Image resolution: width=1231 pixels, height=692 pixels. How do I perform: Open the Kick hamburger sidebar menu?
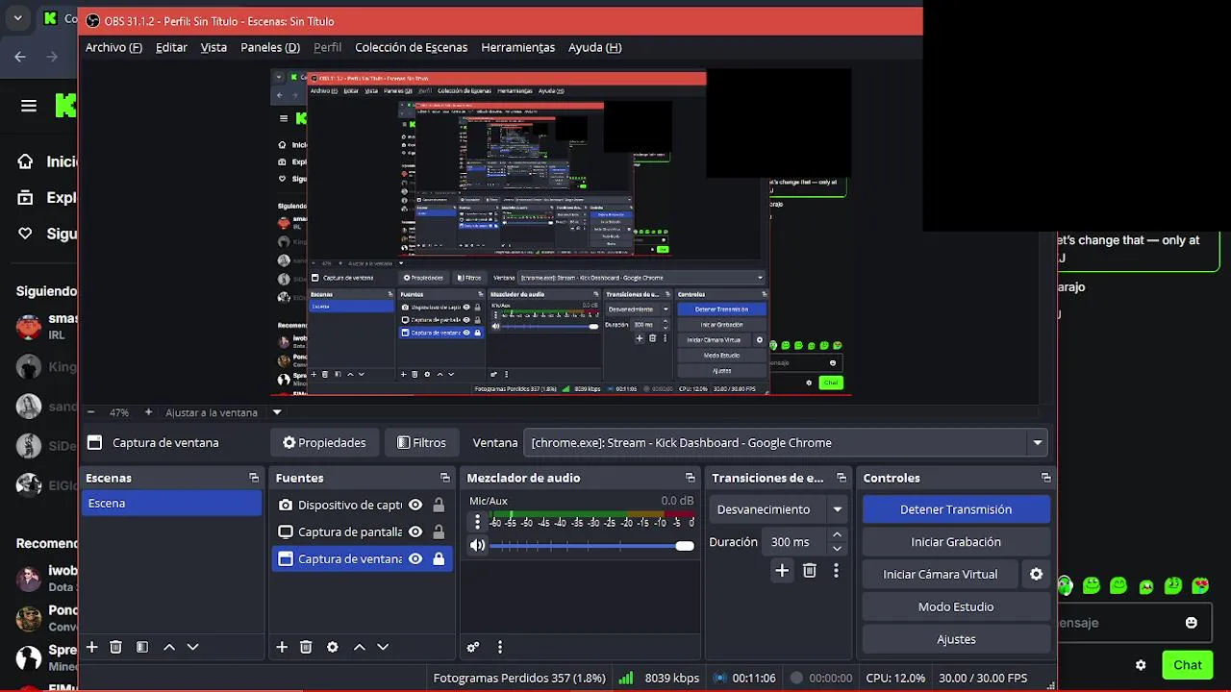(29, 106)
